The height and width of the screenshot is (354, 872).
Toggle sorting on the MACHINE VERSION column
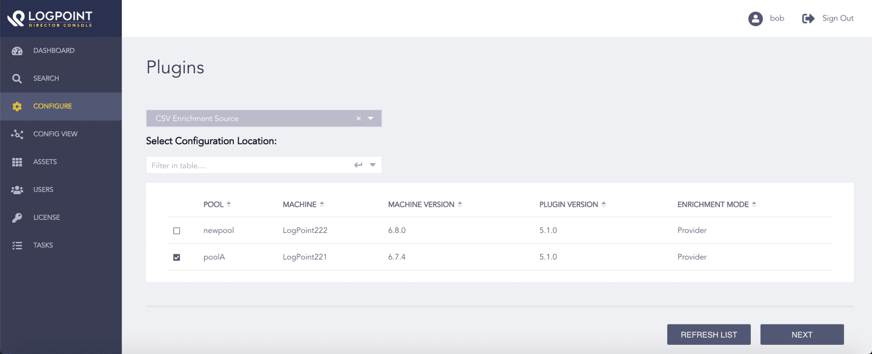pyautogui.click(x=460, y=204)
